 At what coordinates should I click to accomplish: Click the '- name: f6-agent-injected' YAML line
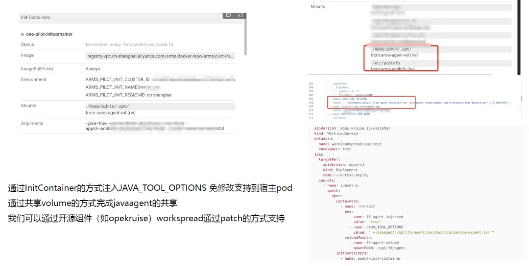pyautogui.click(x=376, y=217)
